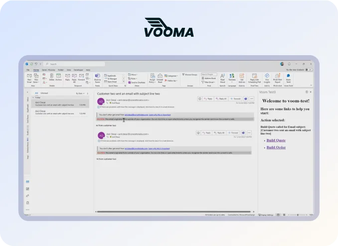Click Forward in the Respond group
The image size is (338, 246).
(81, 77)
